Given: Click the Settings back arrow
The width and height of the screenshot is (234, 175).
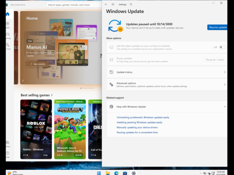Looking at the screenshot, I should pyautogui.click(x=106, y=4).
